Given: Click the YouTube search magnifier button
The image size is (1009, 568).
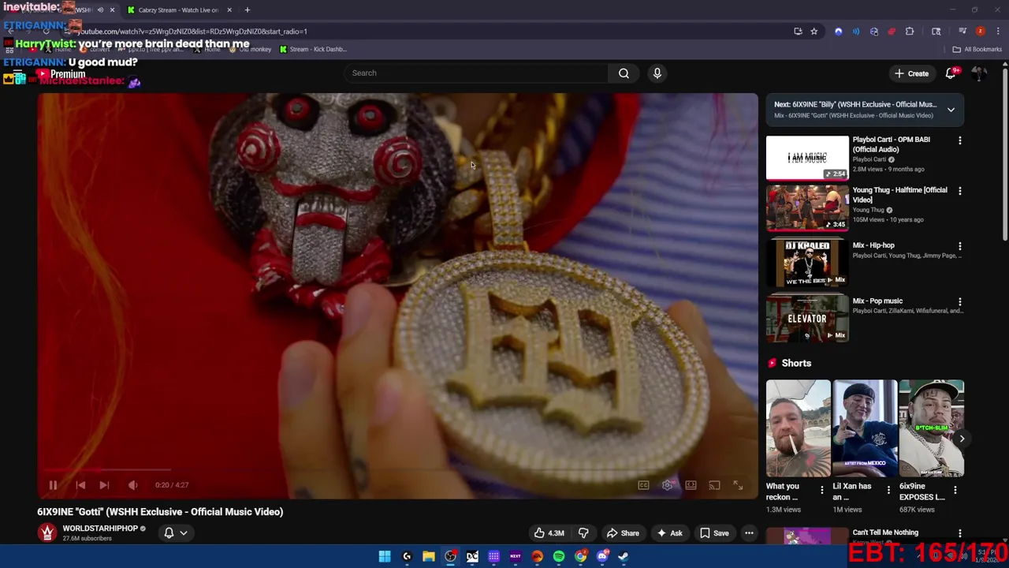Looking at the screenshot, I should (x=624, y=73).
